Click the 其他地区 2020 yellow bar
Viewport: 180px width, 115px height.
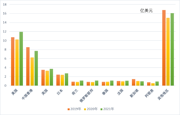(168, 52)
